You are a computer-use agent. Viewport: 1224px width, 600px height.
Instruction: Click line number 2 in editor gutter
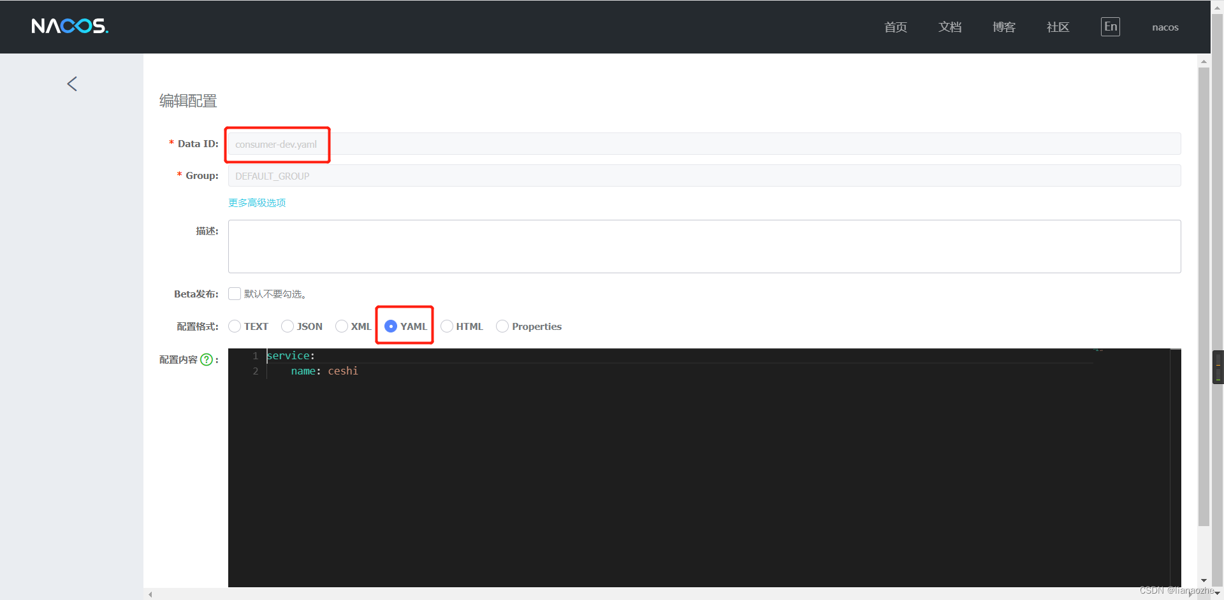[256, 371]
